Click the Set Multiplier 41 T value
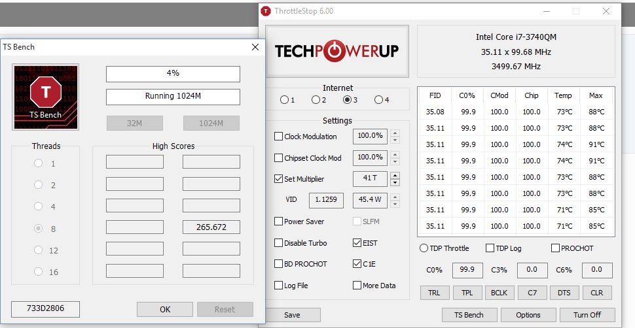The image size is (635, 328). coord(370,178)
